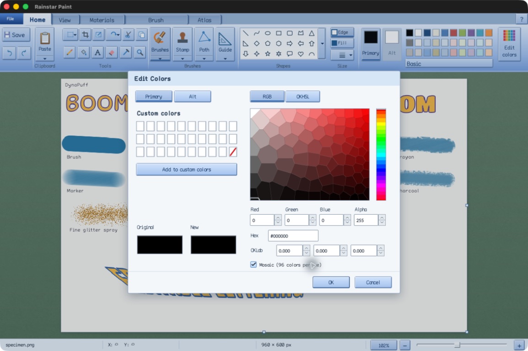The height and width of the screenshot is (351, 528).
Task: Select the Stamp brush
Action: coord(182,41)
